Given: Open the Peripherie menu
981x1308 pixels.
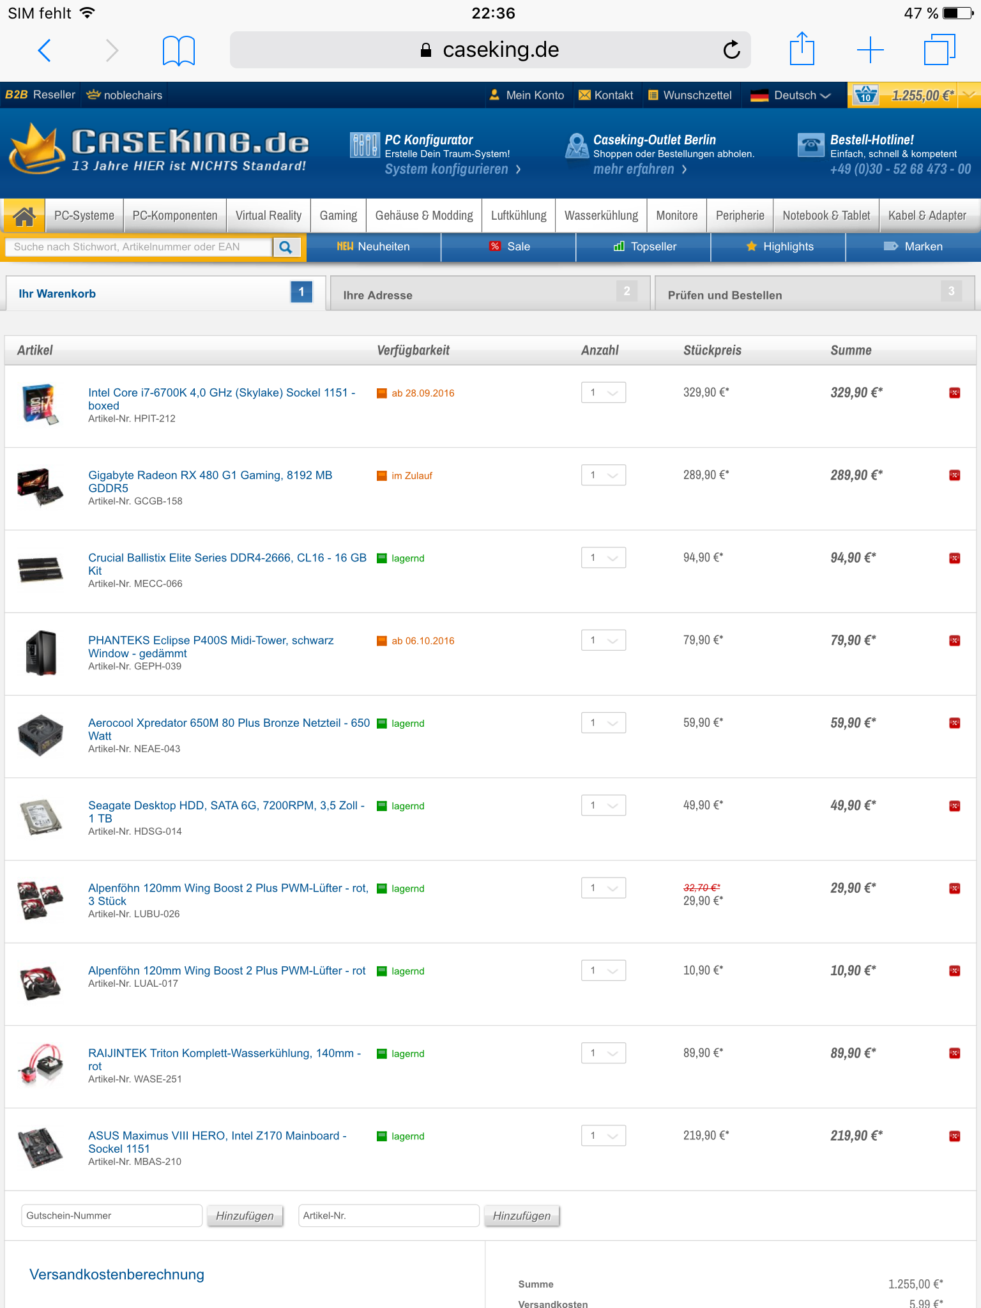Looking at the screenshot, I should [x=740, y=216].
